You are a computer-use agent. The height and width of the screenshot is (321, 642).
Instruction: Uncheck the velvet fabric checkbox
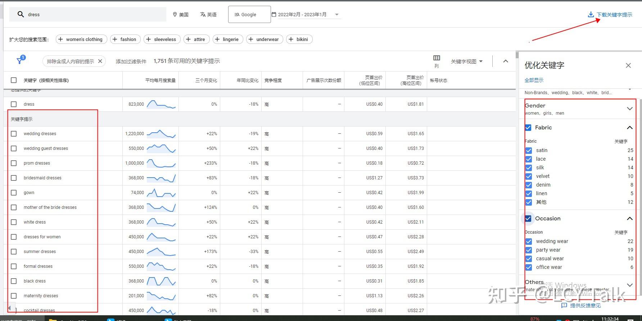529,176
